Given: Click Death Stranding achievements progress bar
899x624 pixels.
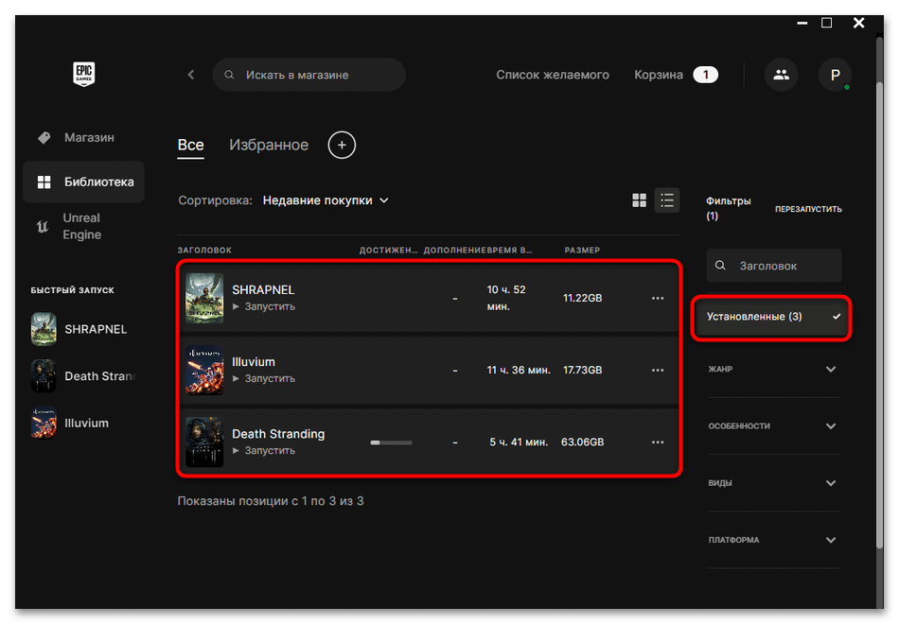Looking at the screenshot, I should (392, 442).
